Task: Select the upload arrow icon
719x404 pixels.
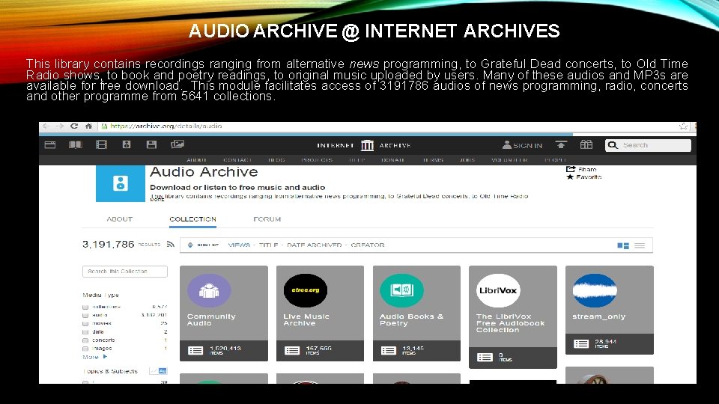Action: click(x=561, y=144)
